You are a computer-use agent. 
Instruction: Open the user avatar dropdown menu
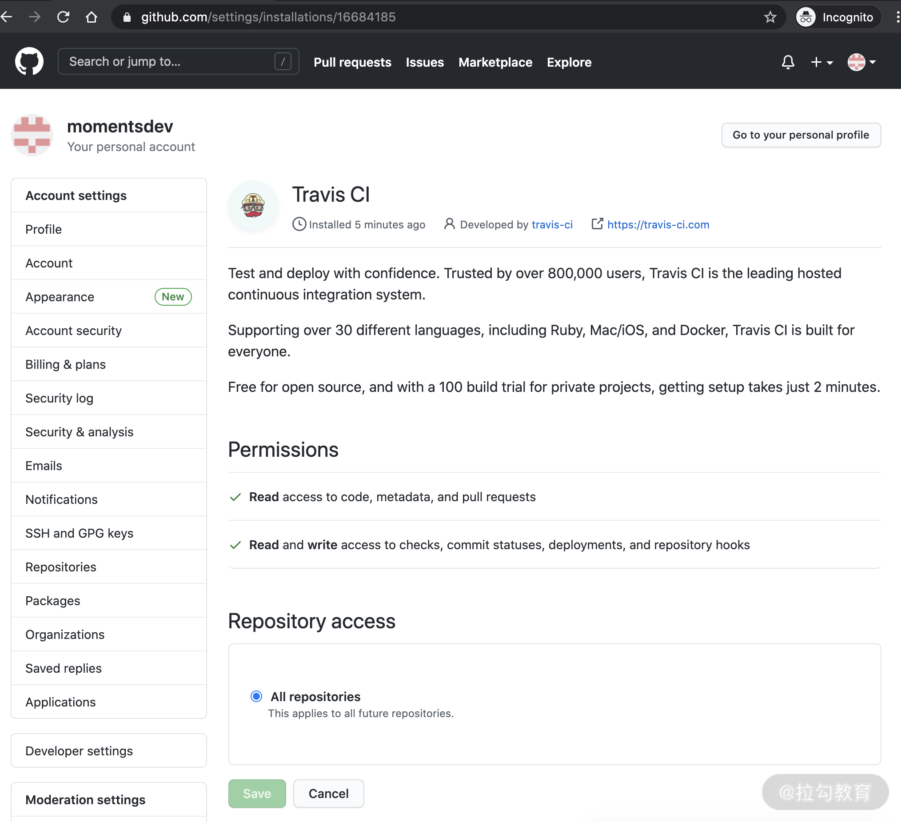[x=861, y=62]
